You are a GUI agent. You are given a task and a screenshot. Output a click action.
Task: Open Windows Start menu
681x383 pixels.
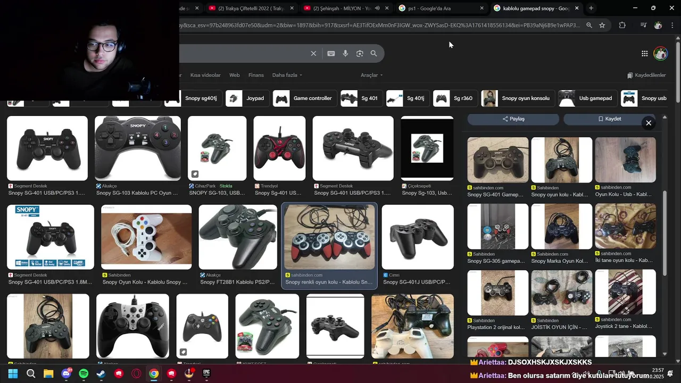pyautogui.click(x=13, y=374)
